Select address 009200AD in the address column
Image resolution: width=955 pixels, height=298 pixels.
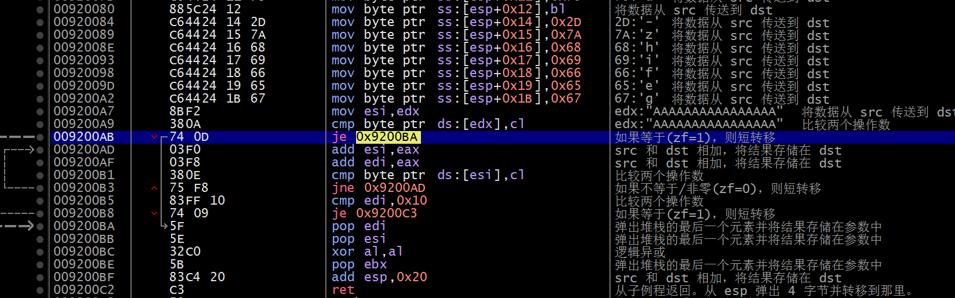pos(84,150)
